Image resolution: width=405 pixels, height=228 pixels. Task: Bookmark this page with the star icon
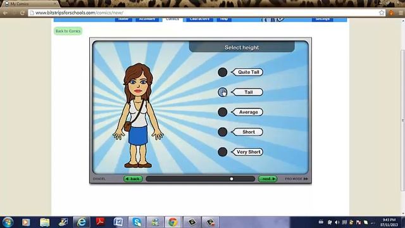coord(382,13)
